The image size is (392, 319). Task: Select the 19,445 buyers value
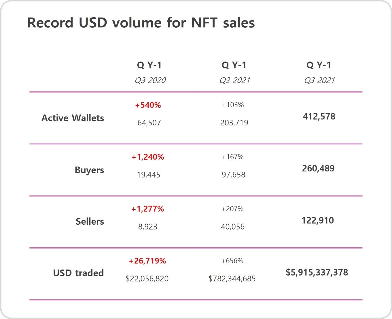coord(148,175)
